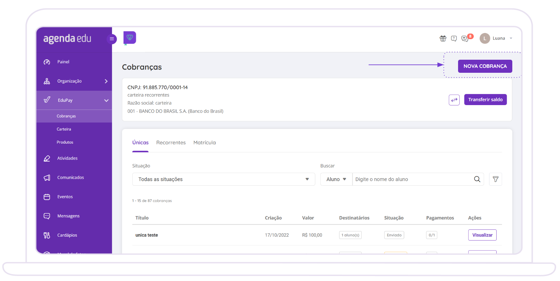Click the purple shield heart icon
The height and width of the screenshot is (281, 560).
coord(130,38)
